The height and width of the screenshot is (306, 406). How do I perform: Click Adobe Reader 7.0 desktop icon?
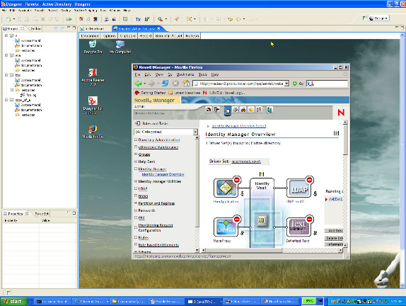[93, 77]
